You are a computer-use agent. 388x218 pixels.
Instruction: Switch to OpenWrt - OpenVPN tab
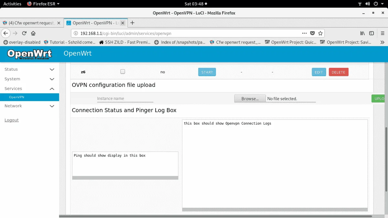[x=96, y=23]
